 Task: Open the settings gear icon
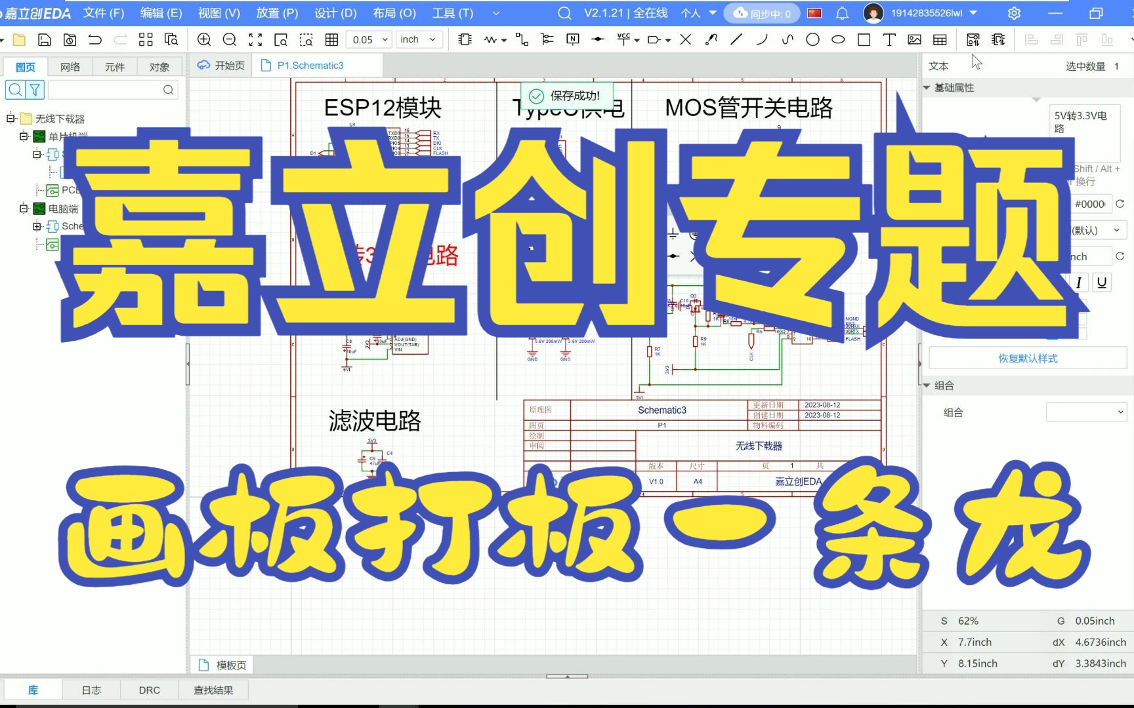pos(1014,13)
